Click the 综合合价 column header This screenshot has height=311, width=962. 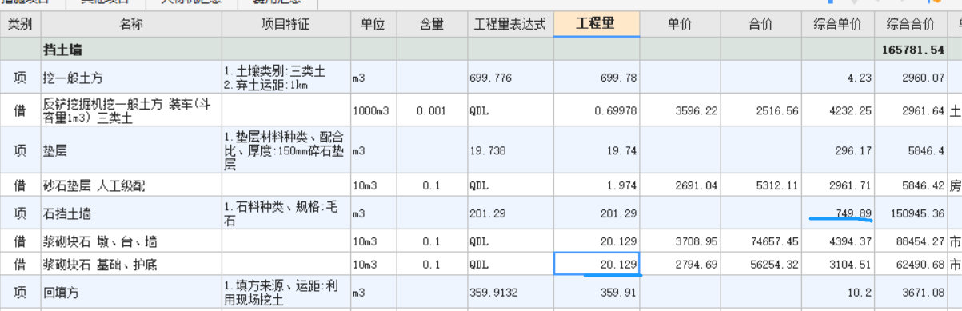(x=911, y=25)
